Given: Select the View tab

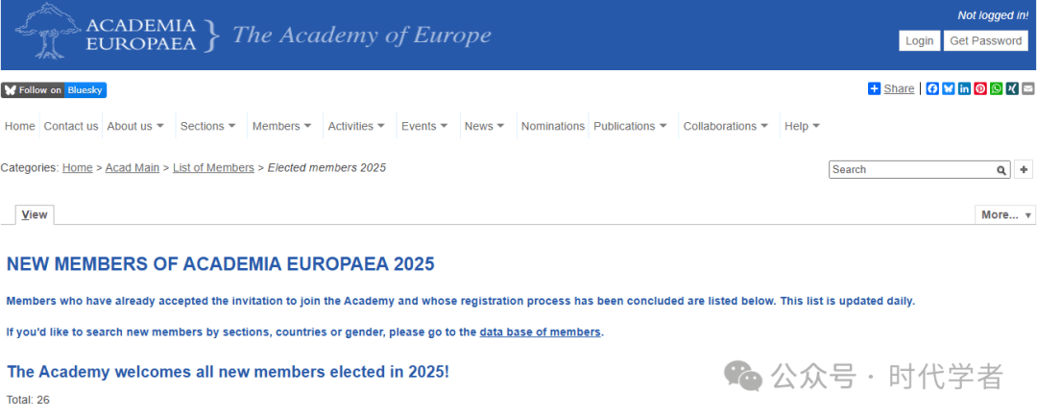Looking at the screenshot, I should (x=35, y=215).
